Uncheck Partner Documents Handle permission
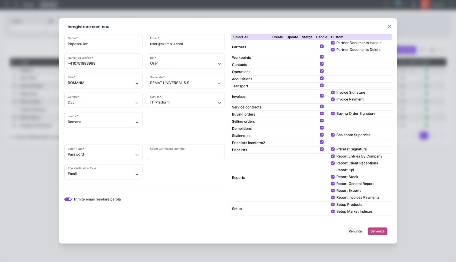The width and height of the screenshot is (456, 262). click(x=333, y=43)
